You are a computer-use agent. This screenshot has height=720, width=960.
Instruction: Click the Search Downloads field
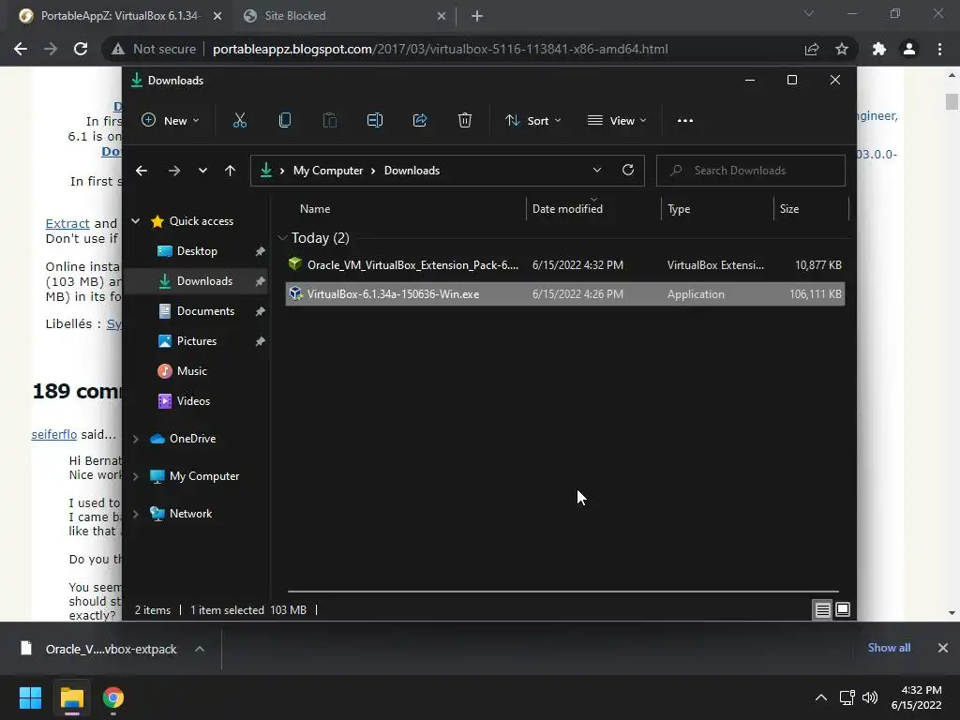(x=751, y=171)
